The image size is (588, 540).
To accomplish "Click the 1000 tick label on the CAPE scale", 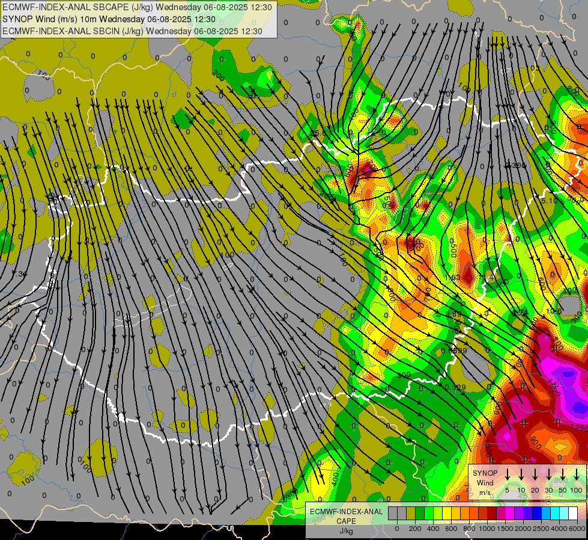I will pyautogui.click(x=487, y=529).
